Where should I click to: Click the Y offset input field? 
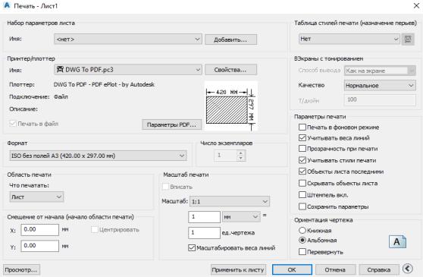coord(39,246)
